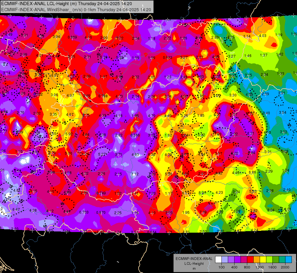Click the wind shear value 5.00
The height and width of the screenshot is (273, 297).
(68, 153)
